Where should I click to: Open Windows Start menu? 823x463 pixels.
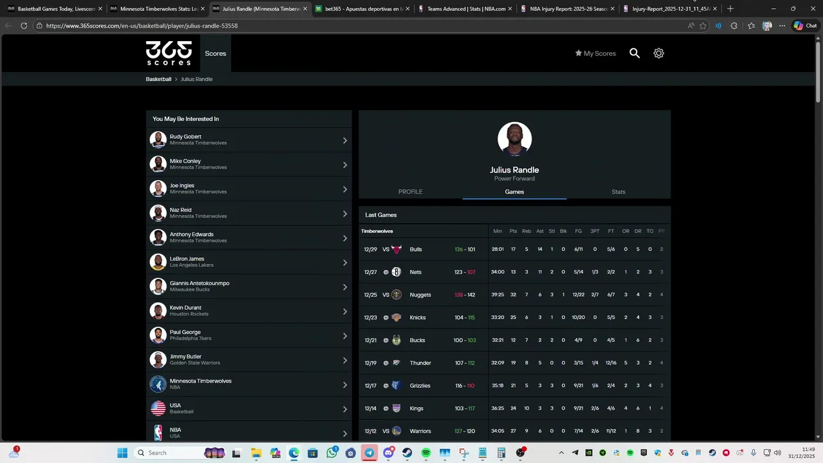pyautogui.click(x=122, y=453)
